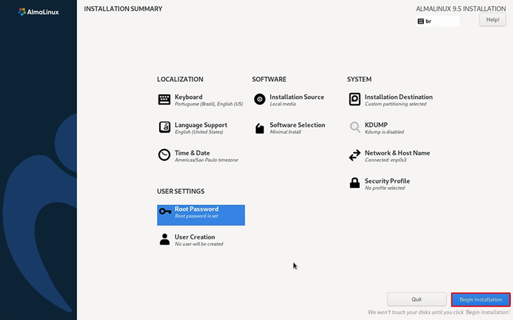This screenshot has height=320, width=513.
Task: Click the Help! button
Action: pos(492,20)
